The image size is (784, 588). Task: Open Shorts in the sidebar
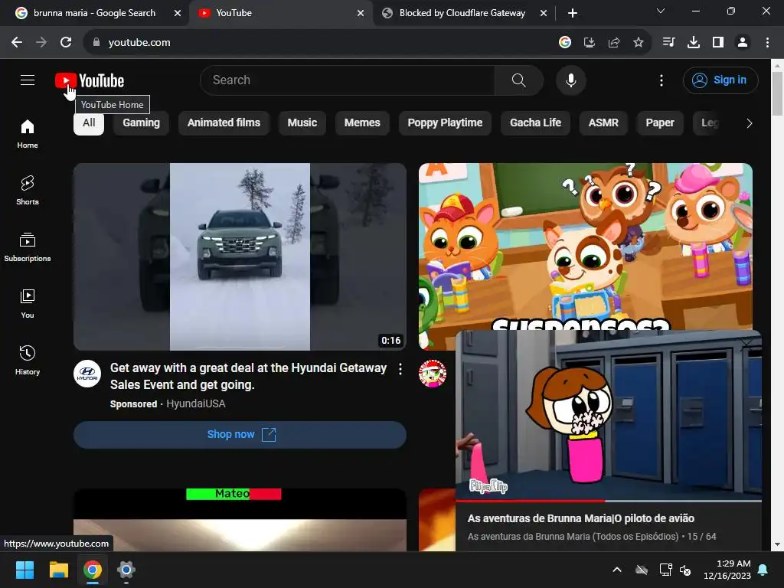(28, 191)
